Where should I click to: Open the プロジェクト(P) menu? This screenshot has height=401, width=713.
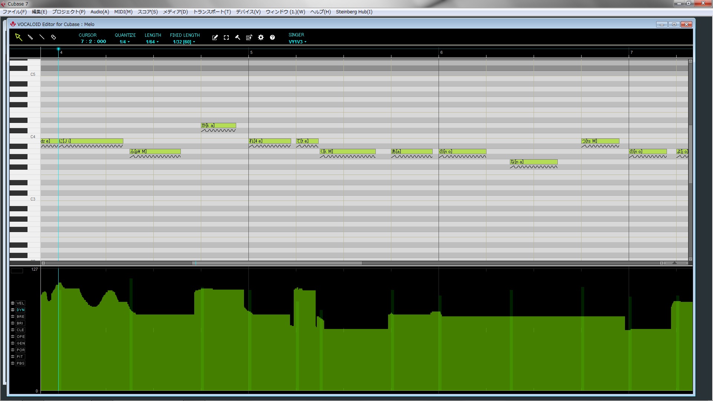(x=69, y=12)
